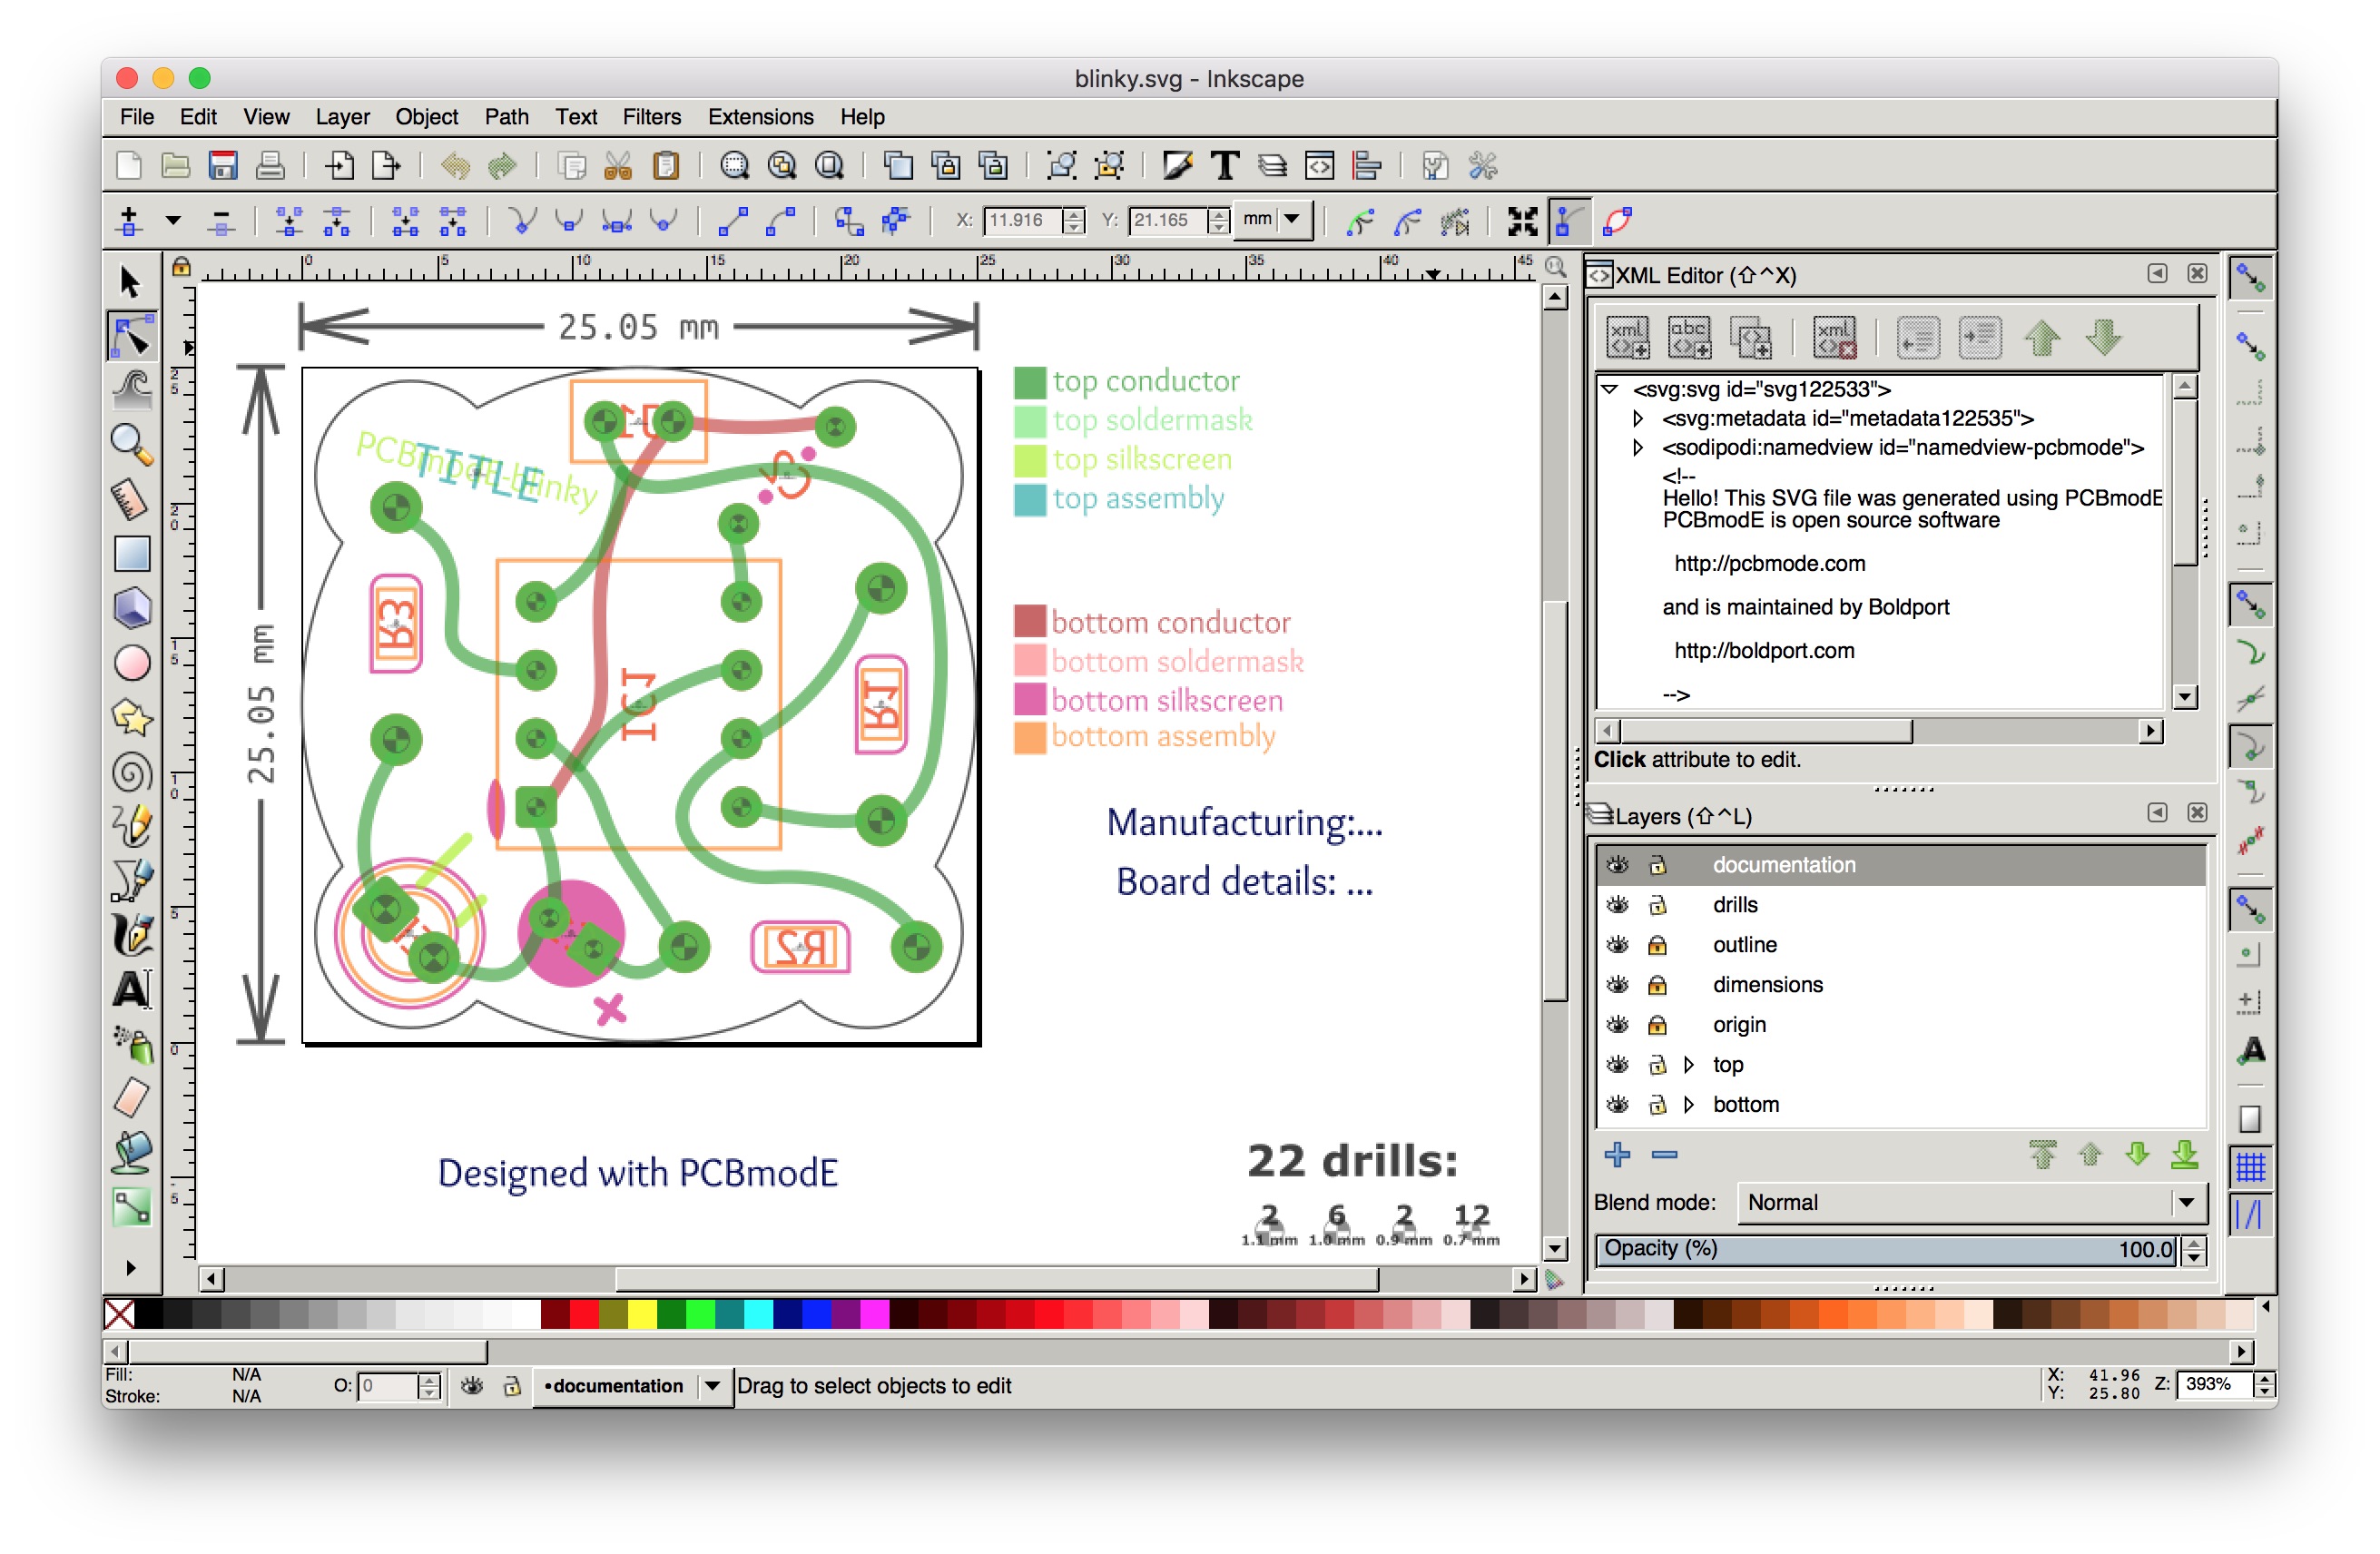Open the mm units dropdown

(x=1274, y=219)
